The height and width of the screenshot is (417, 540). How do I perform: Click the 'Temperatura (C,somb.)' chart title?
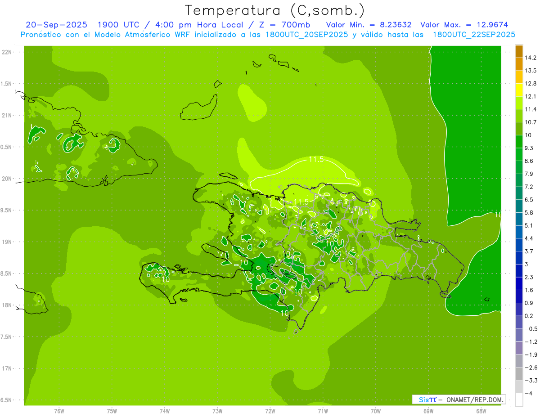tap(275, 10)
